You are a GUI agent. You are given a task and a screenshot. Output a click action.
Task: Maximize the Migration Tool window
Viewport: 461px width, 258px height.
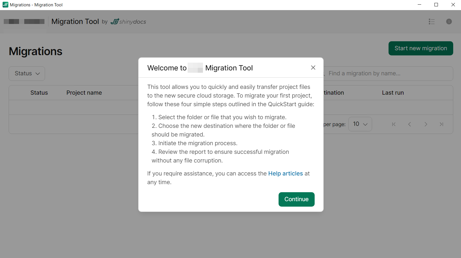(x=436, y=5)
